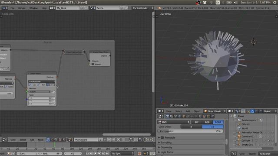Select RGBA color mode
This screenshot has height=156, width=278.
[218, 122]
